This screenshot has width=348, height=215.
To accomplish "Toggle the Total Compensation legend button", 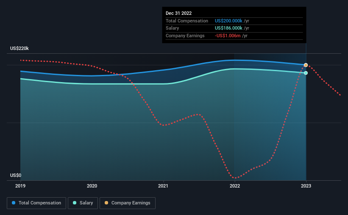I will coord(36,203).
